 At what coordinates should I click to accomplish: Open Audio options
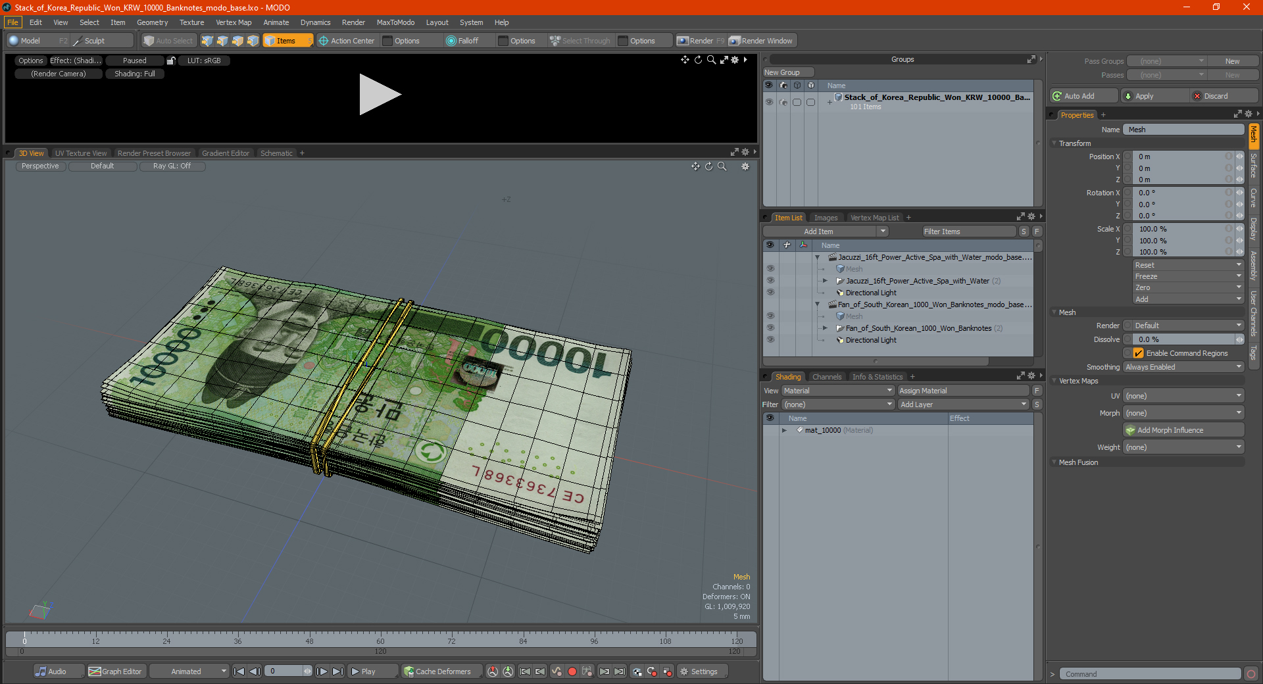coord(59,672)
